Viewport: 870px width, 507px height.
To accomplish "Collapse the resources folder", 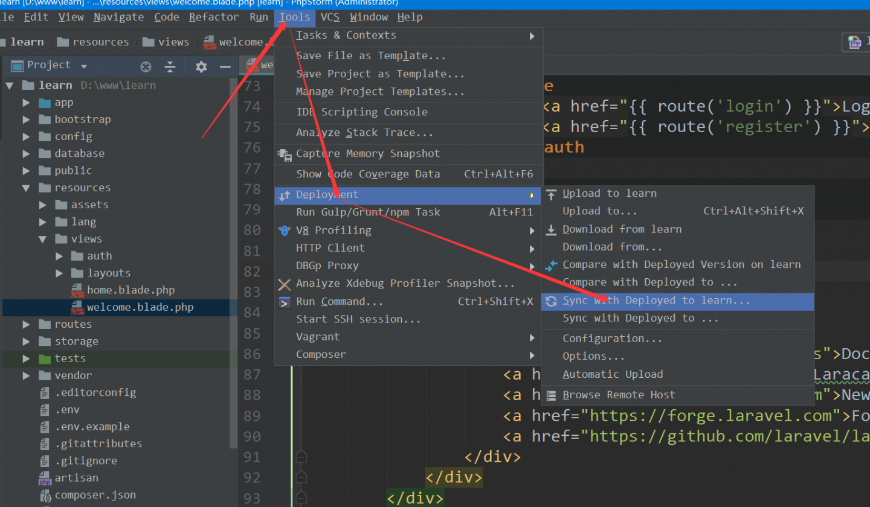I will (x=26, y=188).
